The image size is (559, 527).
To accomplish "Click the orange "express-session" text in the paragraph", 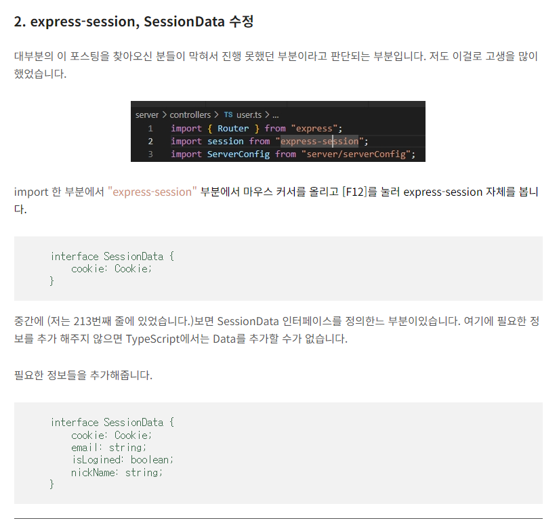I will pyautogui.click(x=152, y=192).
